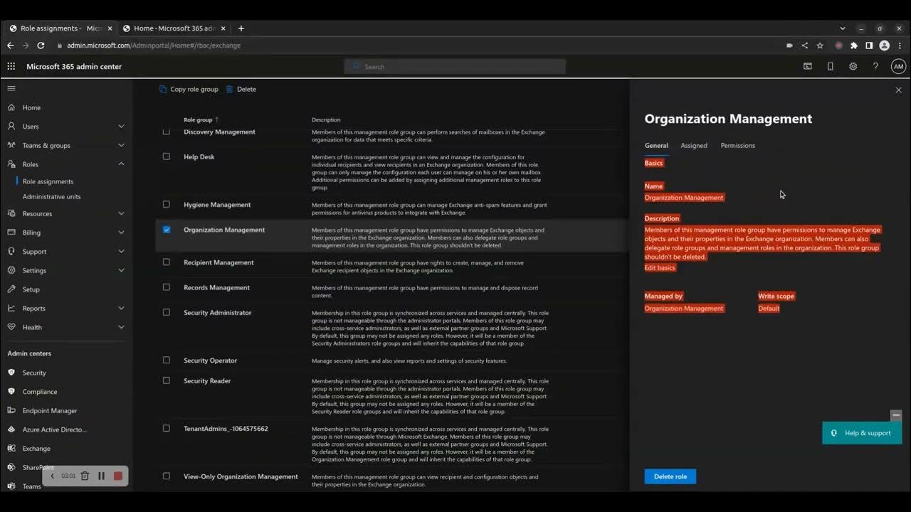
Task: Check View-Only Organization Management checkbox
Action: click(x=167, y=476)
